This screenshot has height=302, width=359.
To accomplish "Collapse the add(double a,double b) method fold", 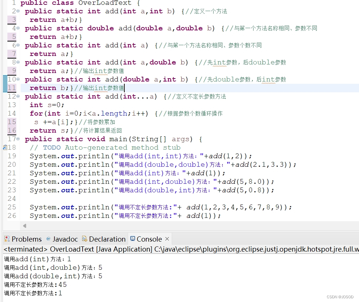I will click(x=18, y=28).
